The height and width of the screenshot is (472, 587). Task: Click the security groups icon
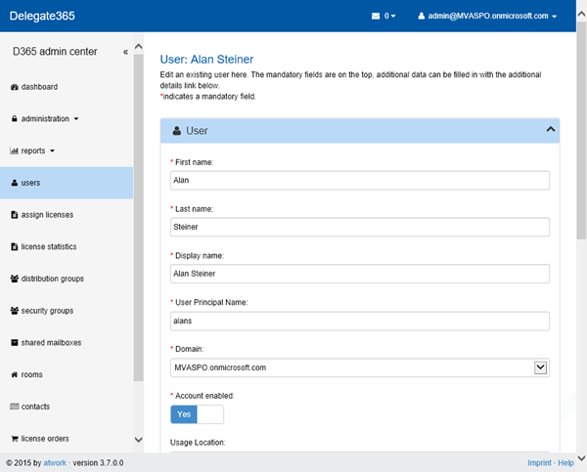pyautogui.click(x=15, y=311)
